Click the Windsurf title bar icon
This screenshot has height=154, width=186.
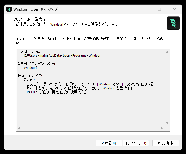(x=9, y=9)
